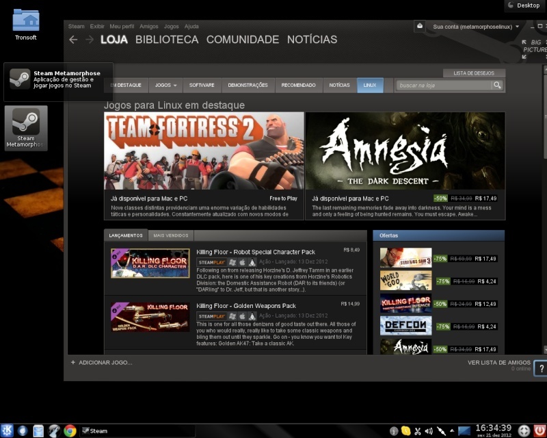This screenshot has height=438, width=547.
Task: Go forward with the right arrow in Steam
Action: tap(90, 40)
